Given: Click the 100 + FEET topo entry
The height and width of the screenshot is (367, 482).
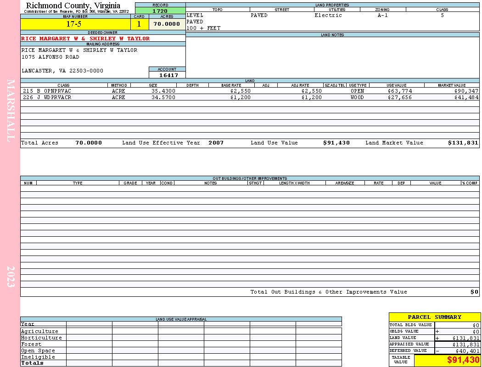Looking at the screenshot, I should 203,28.
